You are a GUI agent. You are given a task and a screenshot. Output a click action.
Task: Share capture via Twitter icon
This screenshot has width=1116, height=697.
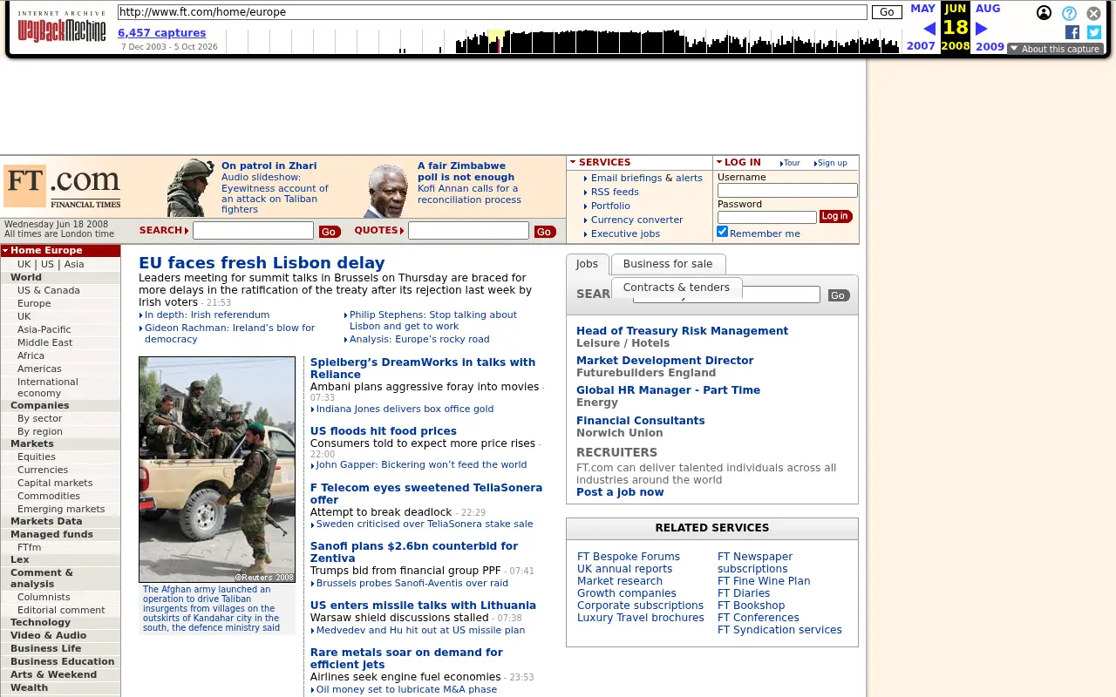(1094, 32)
